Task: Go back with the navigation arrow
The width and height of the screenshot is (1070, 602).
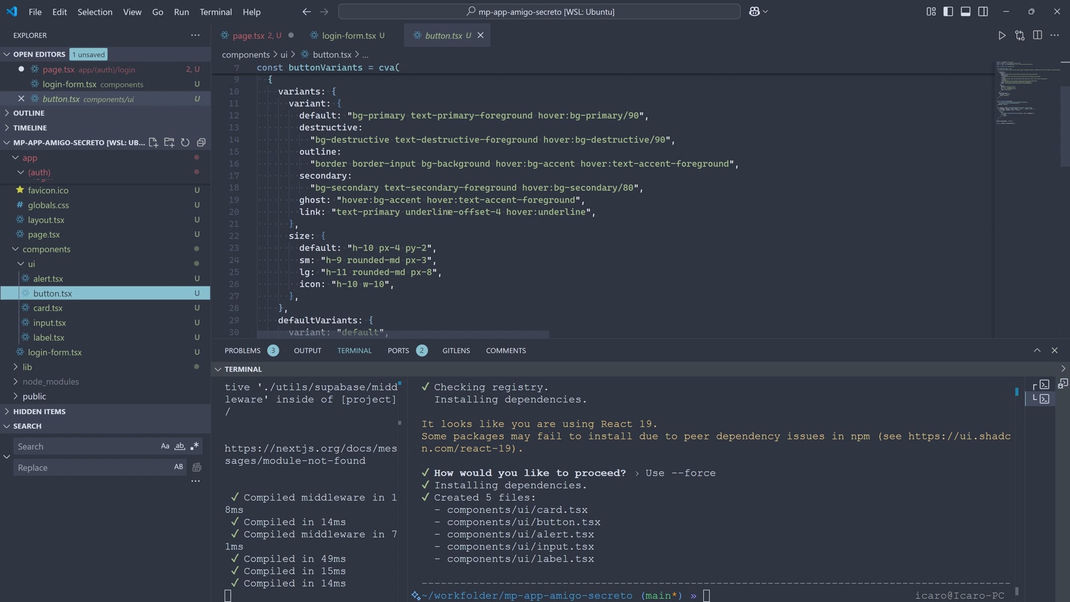Action: pyautogui.click(x=307, y=12)
